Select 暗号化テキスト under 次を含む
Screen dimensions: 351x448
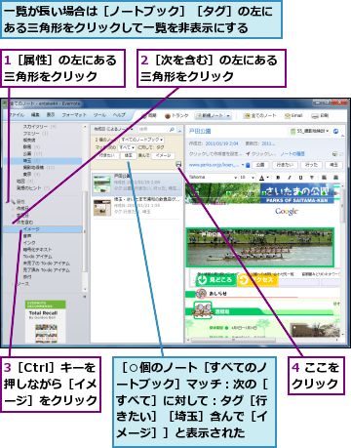click(37, 250)
